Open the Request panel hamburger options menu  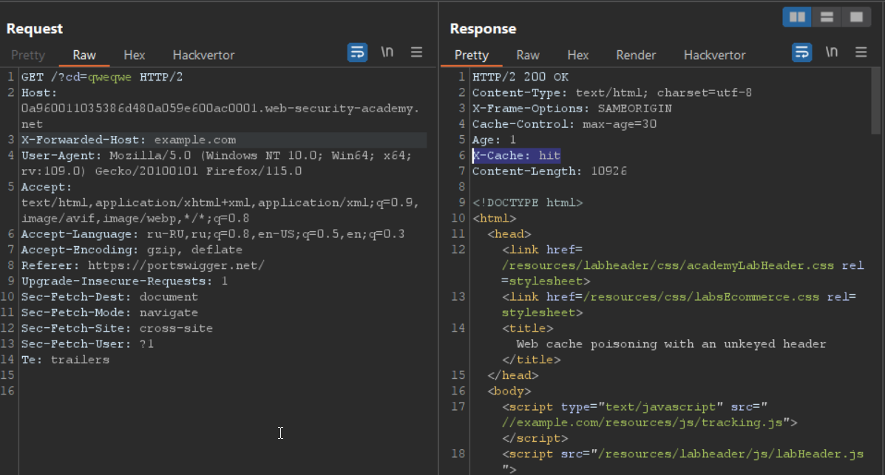point(417,52)
